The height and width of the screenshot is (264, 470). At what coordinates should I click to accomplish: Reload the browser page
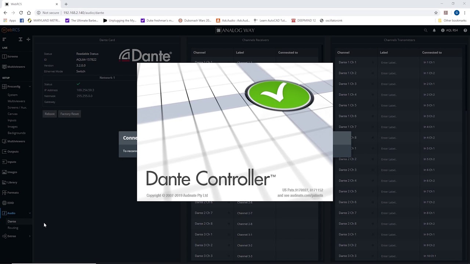tap(21, 12)
